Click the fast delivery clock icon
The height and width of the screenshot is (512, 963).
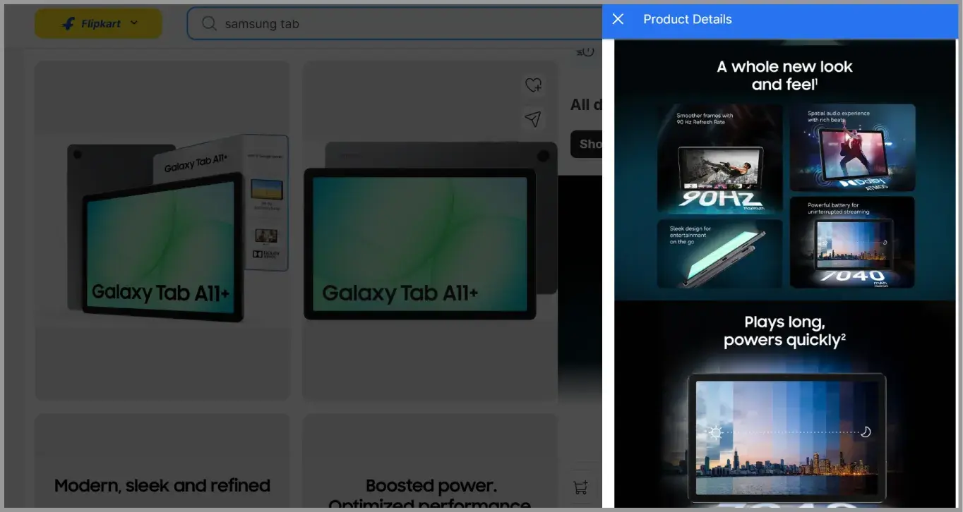pos(585,51)
